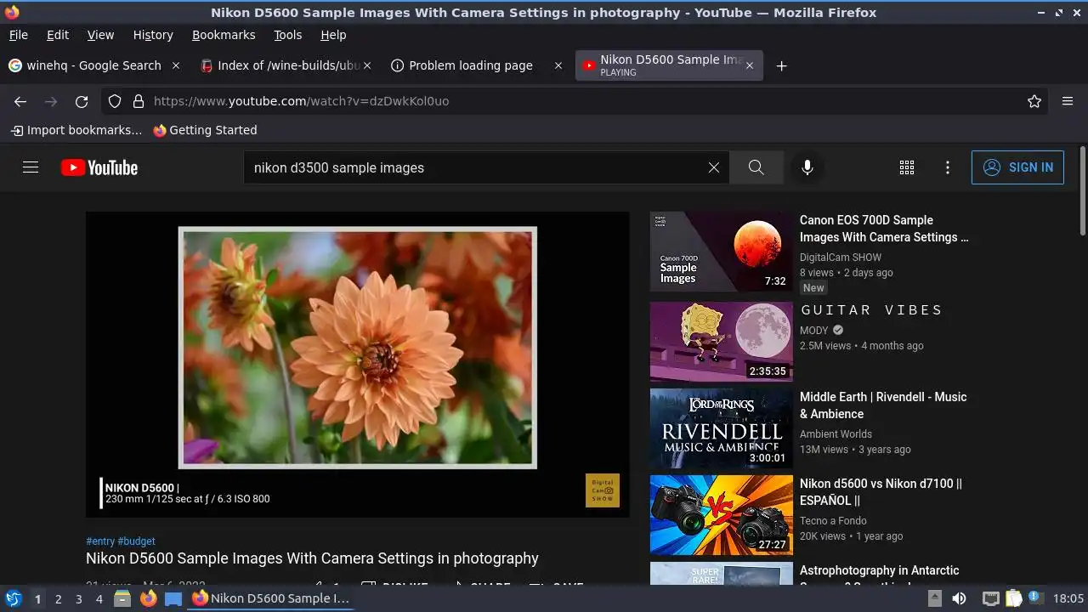Close the winehq Google Search tab
This screenshot has height=612, width=1088.
pyautogui.click(x=176, y=65)
